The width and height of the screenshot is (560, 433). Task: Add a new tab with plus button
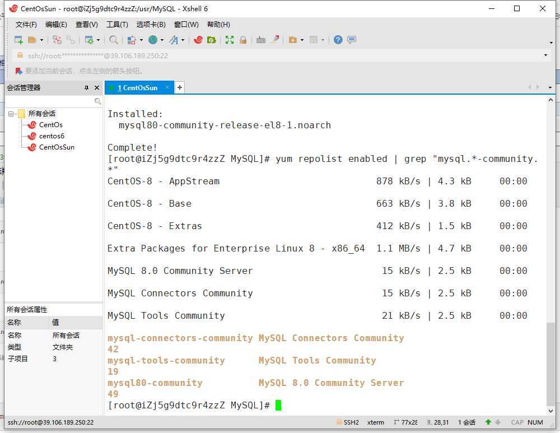[x=180, y=87]
